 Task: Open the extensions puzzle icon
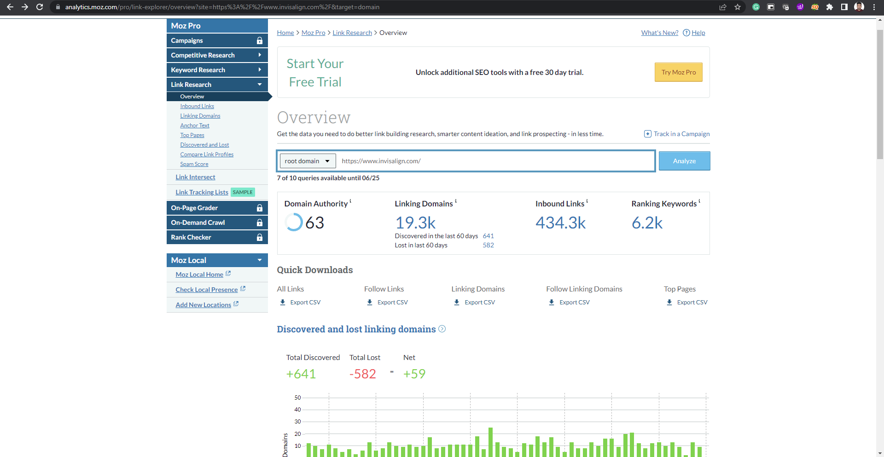(830, 7)
